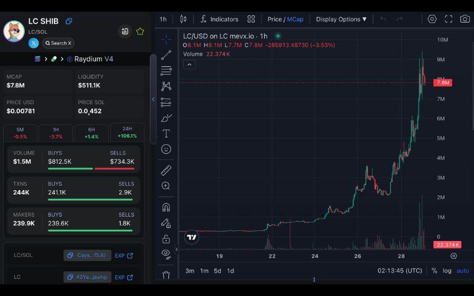Click the 22.374K volume axis label
474x296 pixels.
(447, 244)
